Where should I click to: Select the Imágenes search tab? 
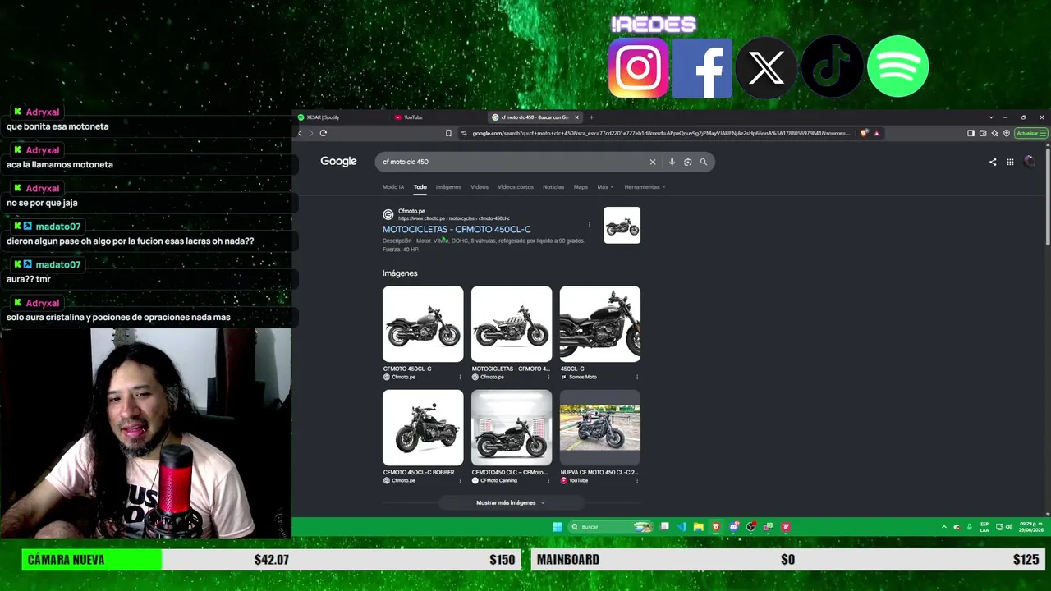[x=448, y=187]
